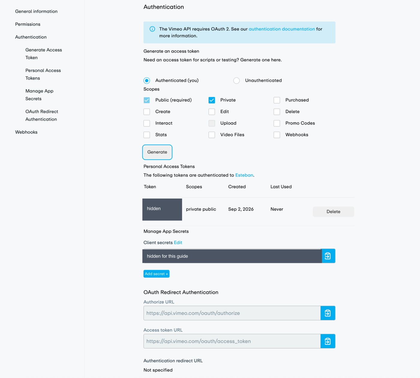Uncheck the Private scope checkbox
This screenshot has height=378, width=420.
click(x=212, y=100)
